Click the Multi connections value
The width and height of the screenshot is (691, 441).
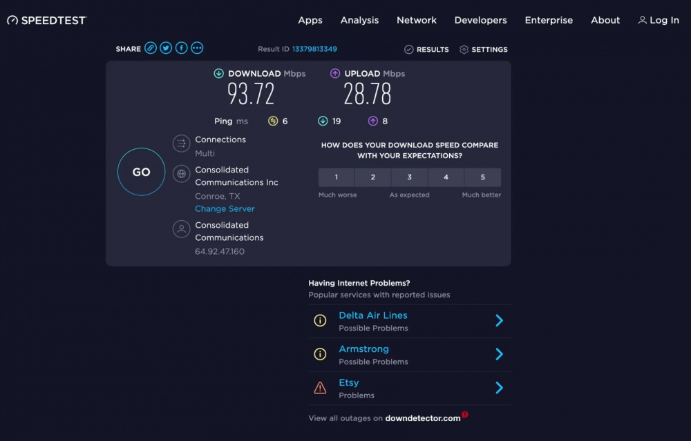tap(205, 153)
